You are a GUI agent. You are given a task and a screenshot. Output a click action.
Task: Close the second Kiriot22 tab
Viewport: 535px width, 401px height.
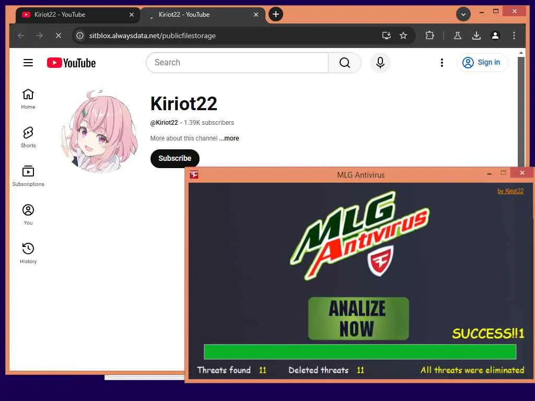(x=256, y=15)
